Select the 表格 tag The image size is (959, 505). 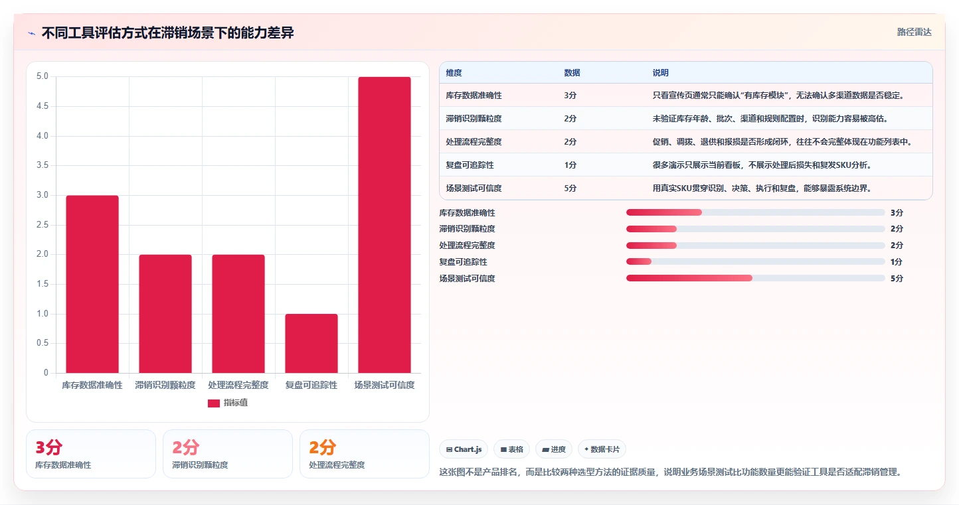511,449
